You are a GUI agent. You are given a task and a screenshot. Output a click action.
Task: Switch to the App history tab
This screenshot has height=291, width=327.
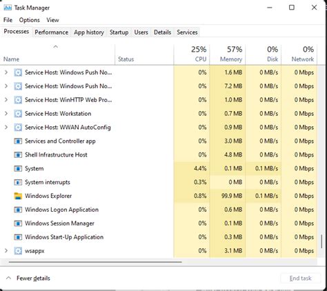click(89, 32)
